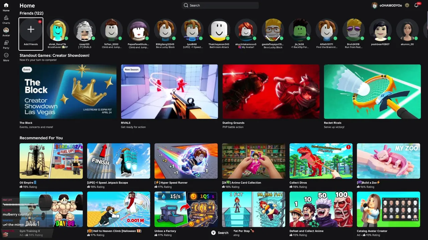Open friend gasdafhayayut15 avatar
Viewport: 428px width, 240px height.
tap(273, 30)
